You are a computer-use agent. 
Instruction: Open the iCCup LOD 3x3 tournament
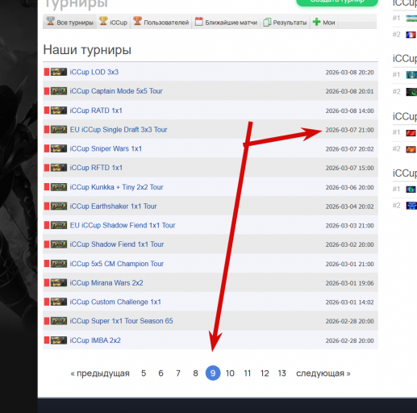pos(94,72)
